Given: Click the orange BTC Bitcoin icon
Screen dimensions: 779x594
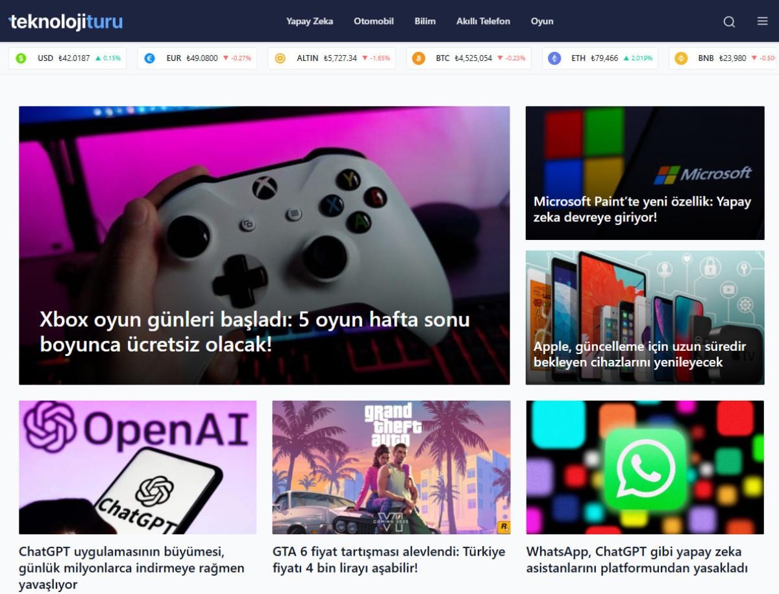Looking at the screenshot, I should click(x=419, y=58).
